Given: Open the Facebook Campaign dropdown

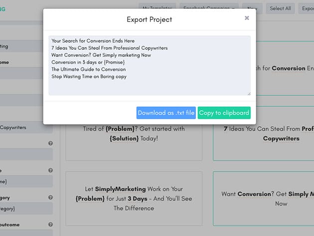Looking at the screenshot, I should point(209,8).
